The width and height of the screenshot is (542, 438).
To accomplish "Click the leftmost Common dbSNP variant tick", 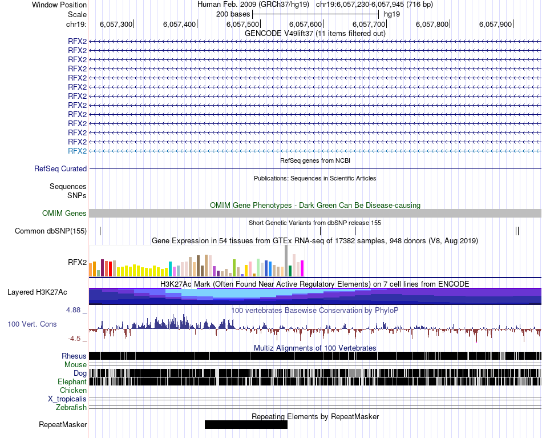I will click(x=100, y=231).
